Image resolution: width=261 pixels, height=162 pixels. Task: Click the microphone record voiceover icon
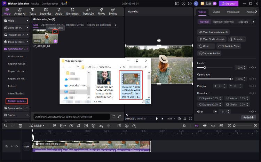coord(184,126)
